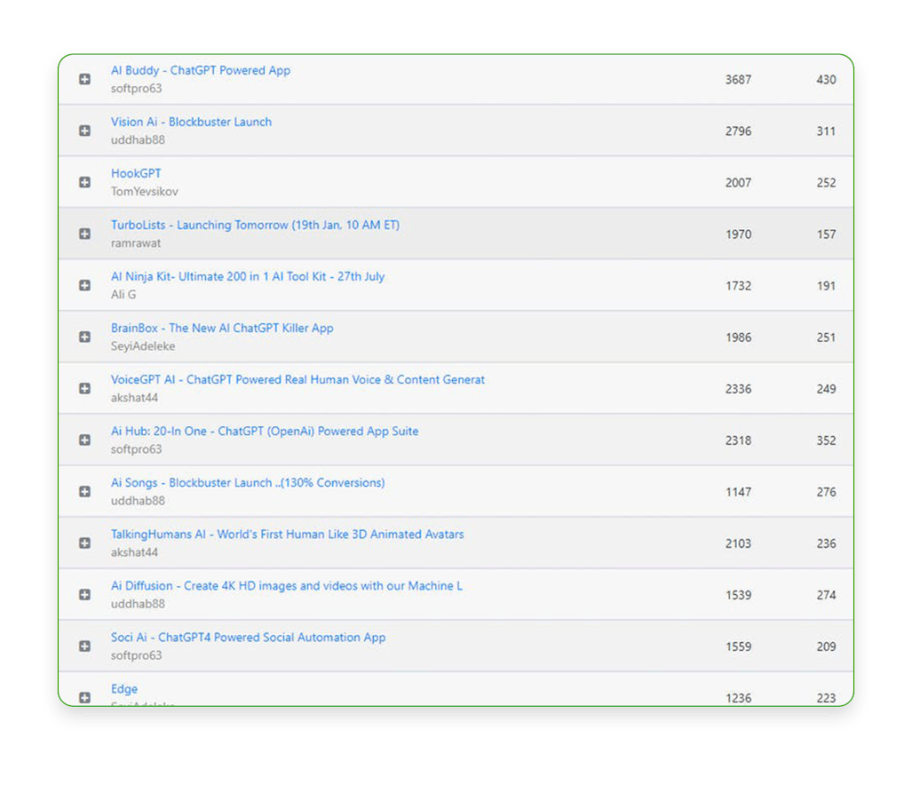Expand the AI Buddy row plus icon

84,79
